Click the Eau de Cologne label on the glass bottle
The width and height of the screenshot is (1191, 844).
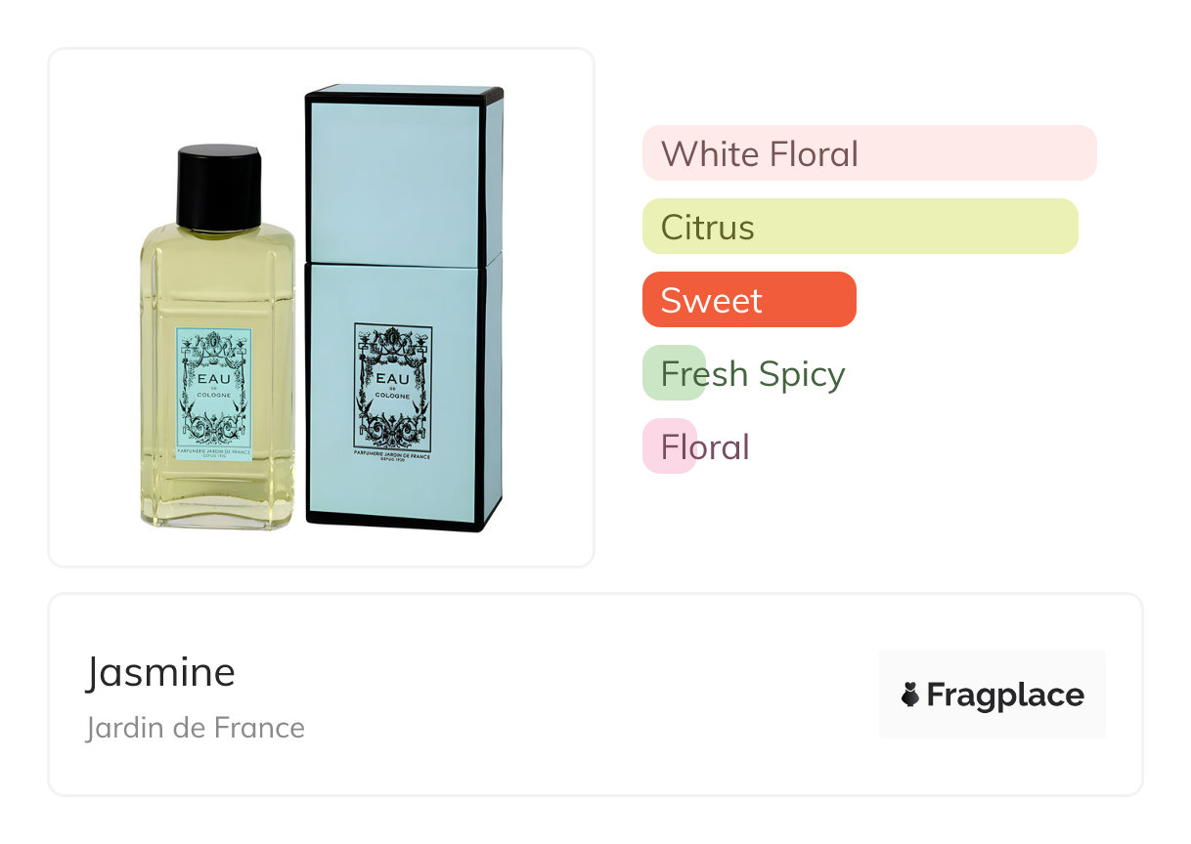213,393
